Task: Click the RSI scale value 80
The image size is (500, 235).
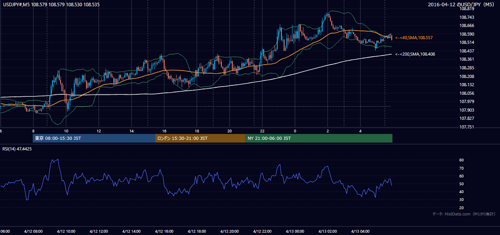Action: pyautogui.click(x=462, y=160)
